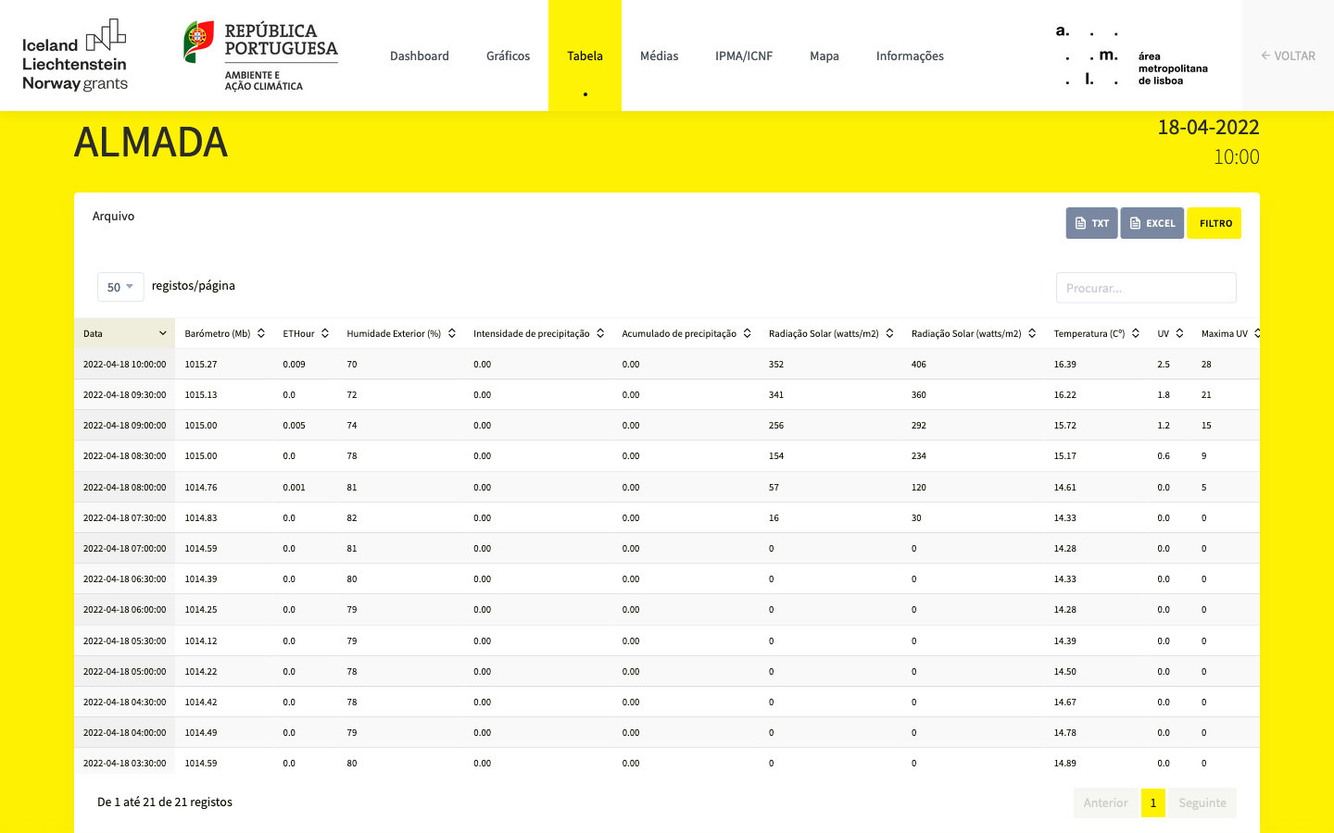Click the Seguinte pagination button
The width and height of the screenshot is (1334, 833).
(x=1202, y=802)
